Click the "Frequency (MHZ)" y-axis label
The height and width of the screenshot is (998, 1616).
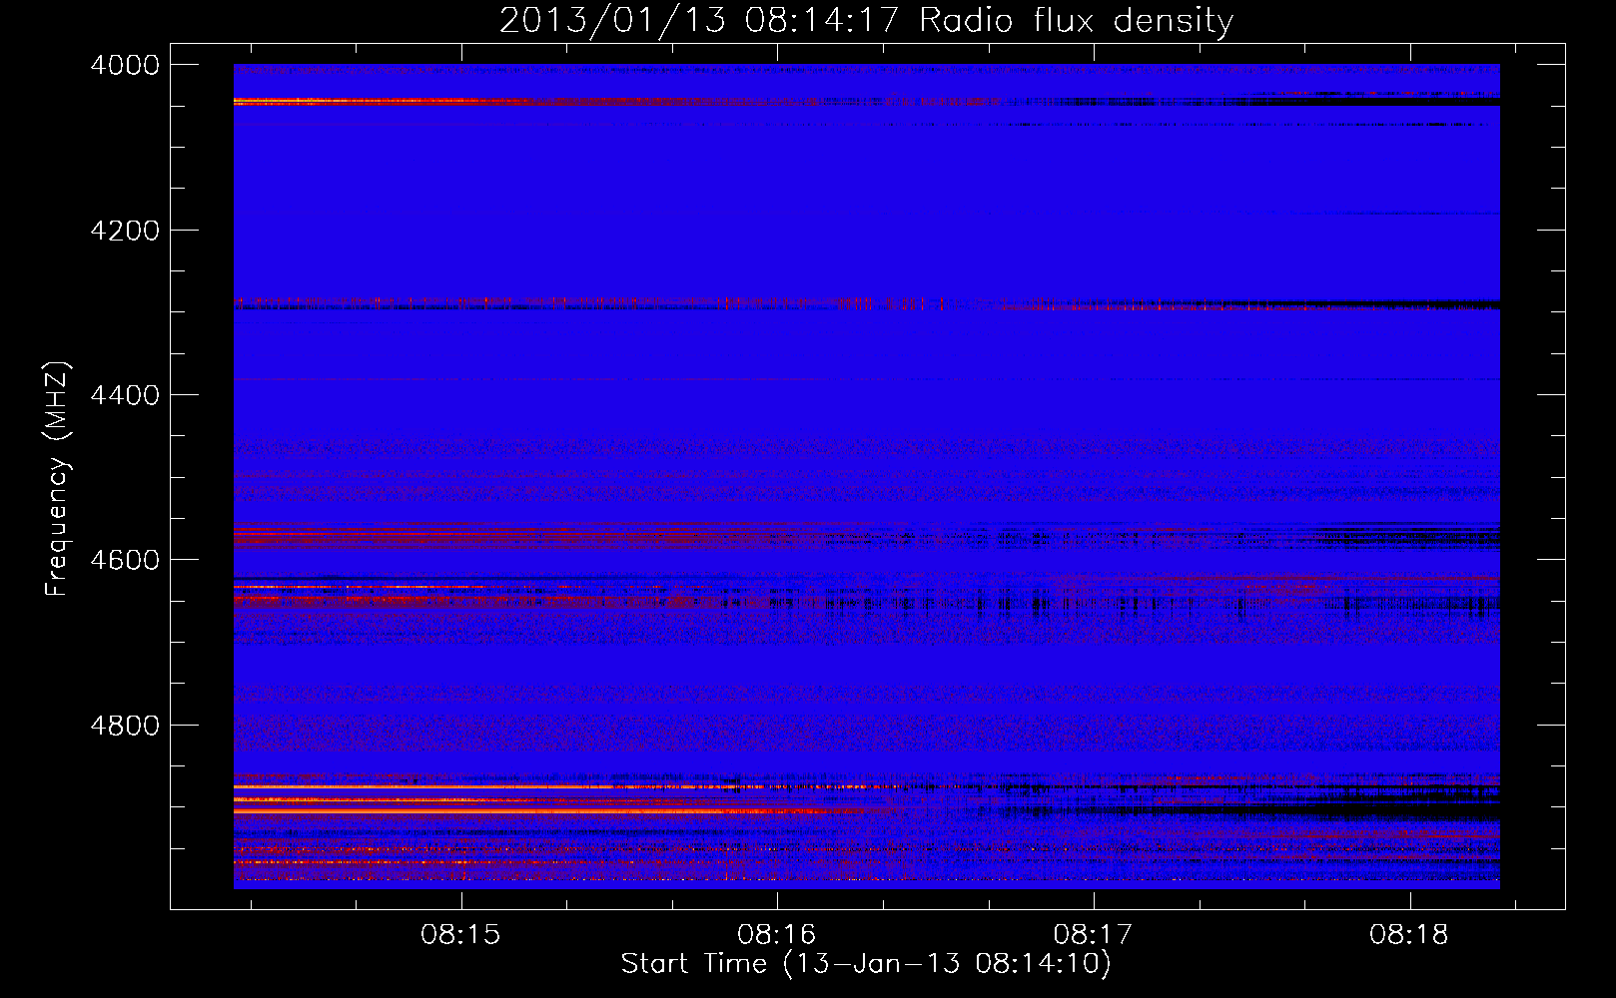[x=57, y=478]
